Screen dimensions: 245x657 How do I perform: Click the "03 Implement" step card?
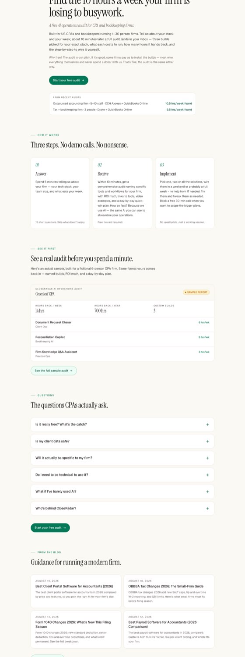185,193
